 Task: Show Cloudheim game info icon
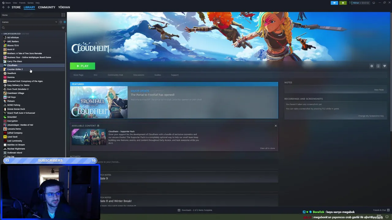(378, 66)
